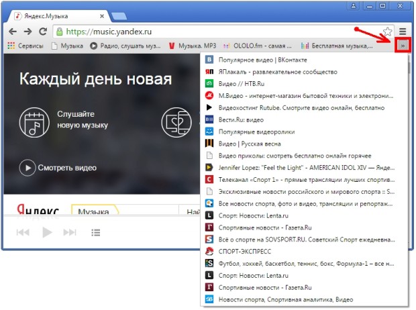Screen dimensions: 416x310
Task: Select the Яндекс.Музыка tab
Action: (x=58, y=16)
